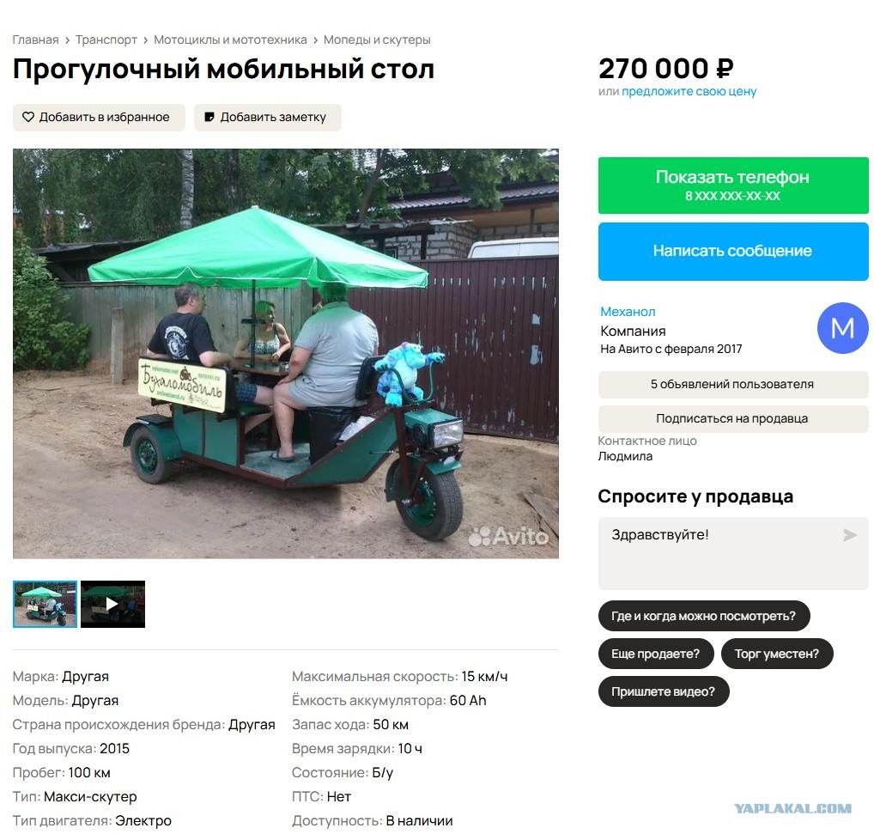This screenshot has height=834, width=874.
Task: Open Мопеды и скутеры breadcrumb
Action: [x=377, y=40]
